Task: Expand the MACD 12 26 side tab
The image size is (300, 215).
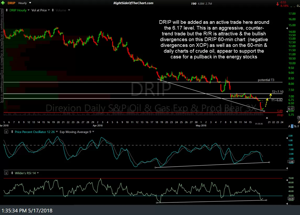Action: coord(2,48)
